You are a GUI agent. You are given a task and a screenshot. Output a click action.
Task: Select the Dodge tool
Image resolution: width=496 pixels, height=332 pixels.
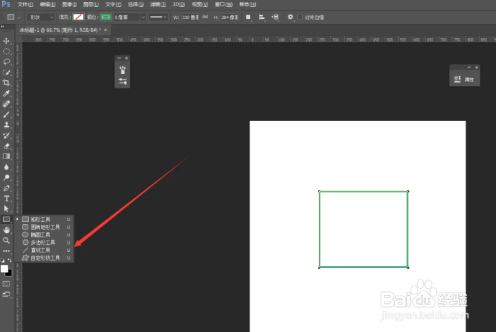[6, 177]
